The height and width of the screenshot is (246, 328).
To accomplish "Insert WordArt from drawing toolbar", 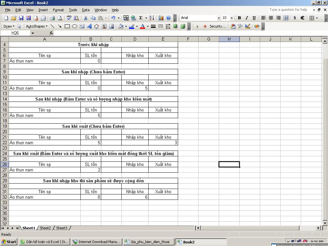I will [x=89, y=26].
